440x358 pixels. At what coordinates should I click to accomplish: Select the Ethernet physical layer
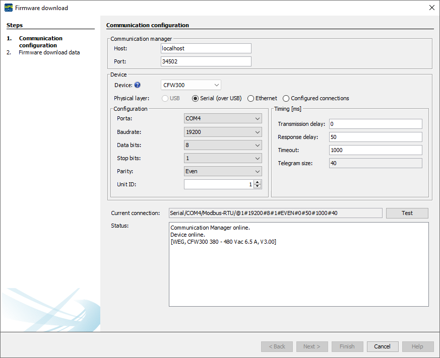[251, 98]
